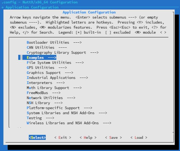Open the GPS Utilities submenu
The image size is (180, 151).
(47, 68)
